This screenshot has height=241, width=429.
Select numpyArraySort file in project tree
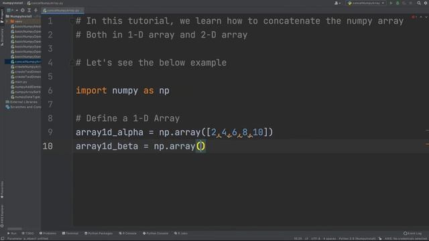coord(25,92)
